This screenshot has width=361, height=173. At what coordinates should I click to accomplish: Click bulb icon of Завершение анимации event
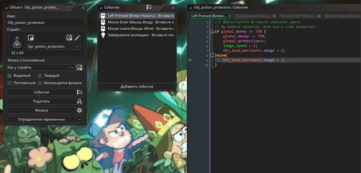click(103, 35)
